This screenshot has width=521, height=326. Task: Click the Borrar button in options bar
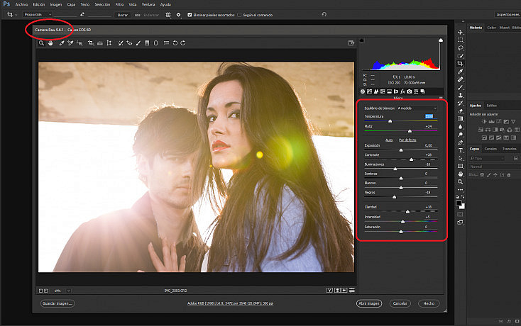point(122,15)
